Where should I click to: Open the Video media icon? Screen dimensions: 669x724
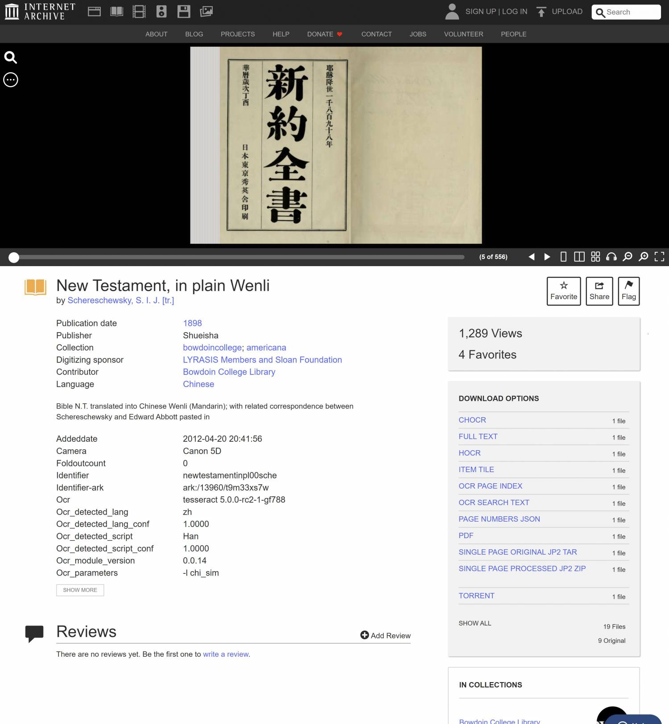pos(139,12)
